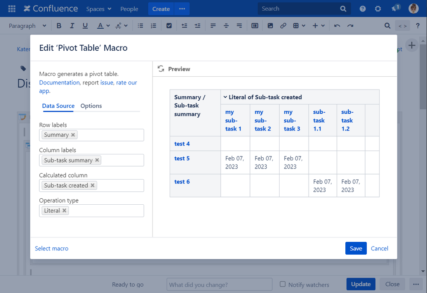Enable the Notify watchers checkbox
This screenshot has width=427, height=293.
(x=283, y=284)
